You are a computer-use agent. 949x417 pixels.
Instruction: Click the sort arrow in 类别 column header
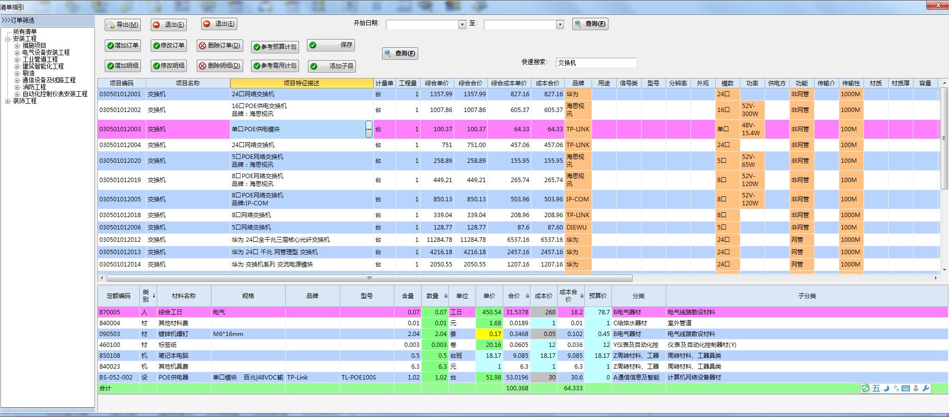point(154,296)
